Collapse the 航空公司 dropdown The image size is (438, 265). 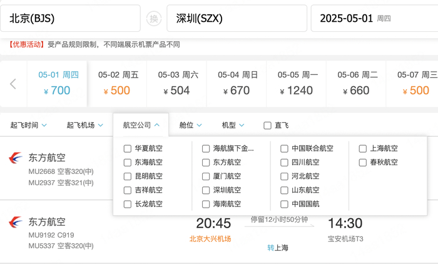point(141,125)
